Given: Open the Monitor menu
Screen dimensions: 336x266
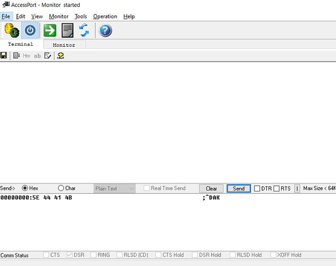Looking at the screenshot, I should (x=58, y=16).
